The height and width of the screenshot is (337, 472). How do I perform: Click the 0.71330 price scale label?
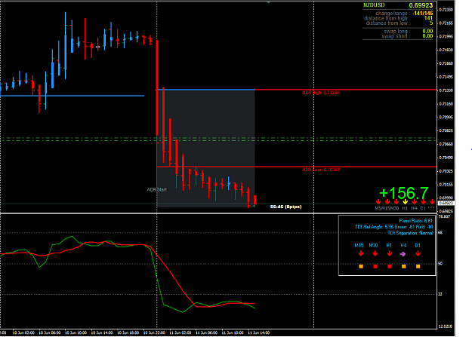[446, 90]
